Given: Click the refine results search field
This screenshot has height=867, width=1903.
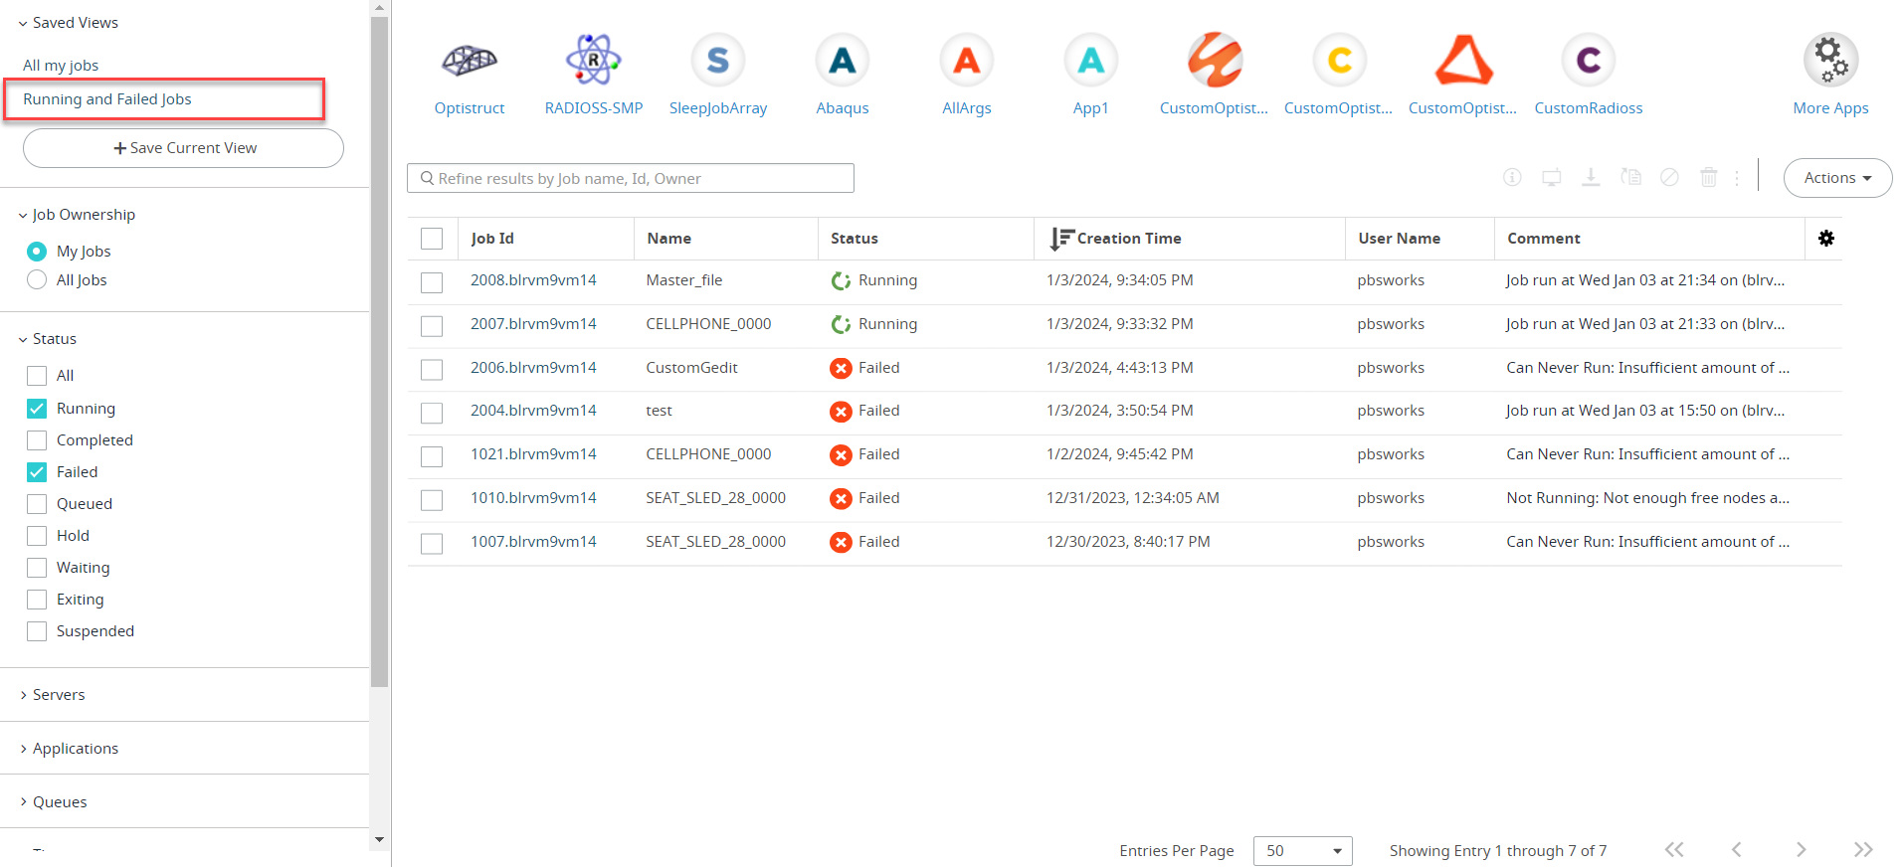Looking at the screenshot, I should [631, 179].
